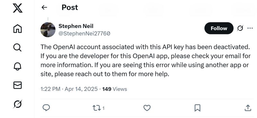The height and width of the screenshot is (118, 257).
Task: Click the 1:22 PM Apr 14, 2025 timestamp
Action: tap(69, 89)
